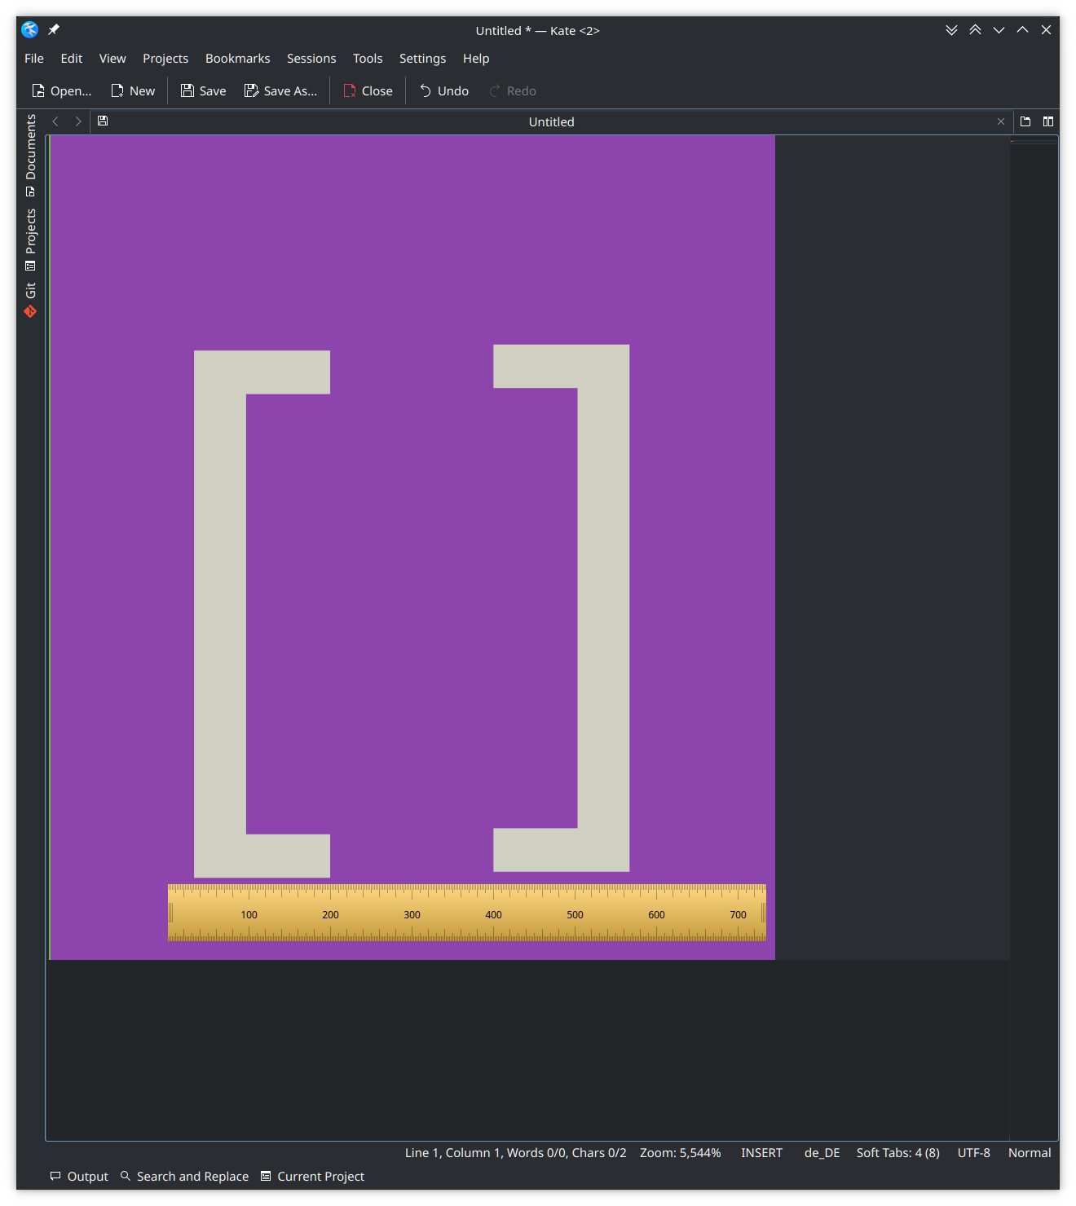
Task: Toggle the Output panel
Action: click(78, 1176)
